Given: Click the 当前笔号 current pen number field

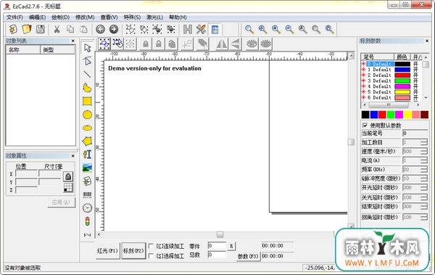Looking at the screenshot, I should pos(415,134).
